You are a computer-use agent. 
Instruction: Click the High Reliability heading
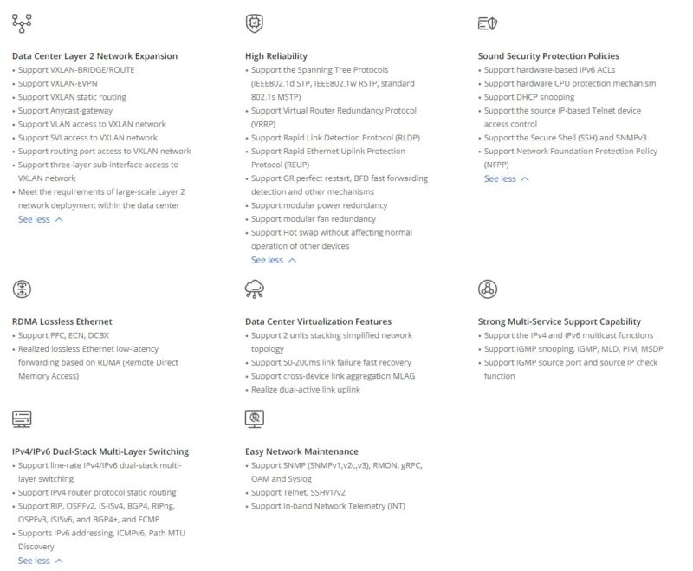point(275,56)
